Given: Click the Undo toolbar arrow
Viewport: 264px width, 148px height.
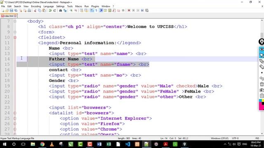Looking at the screenshot, I should point(50,10).
